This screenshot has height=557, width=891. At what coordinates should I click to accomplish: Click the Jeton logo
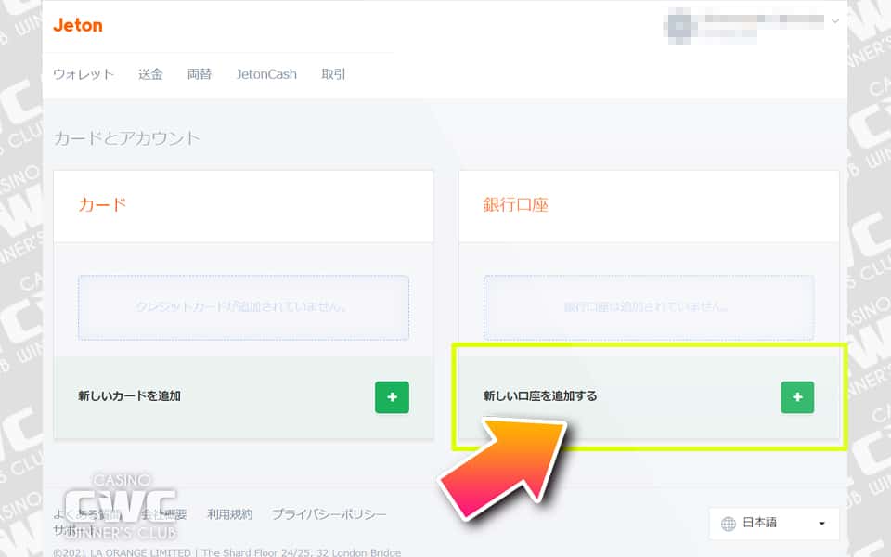coord(78,25)
